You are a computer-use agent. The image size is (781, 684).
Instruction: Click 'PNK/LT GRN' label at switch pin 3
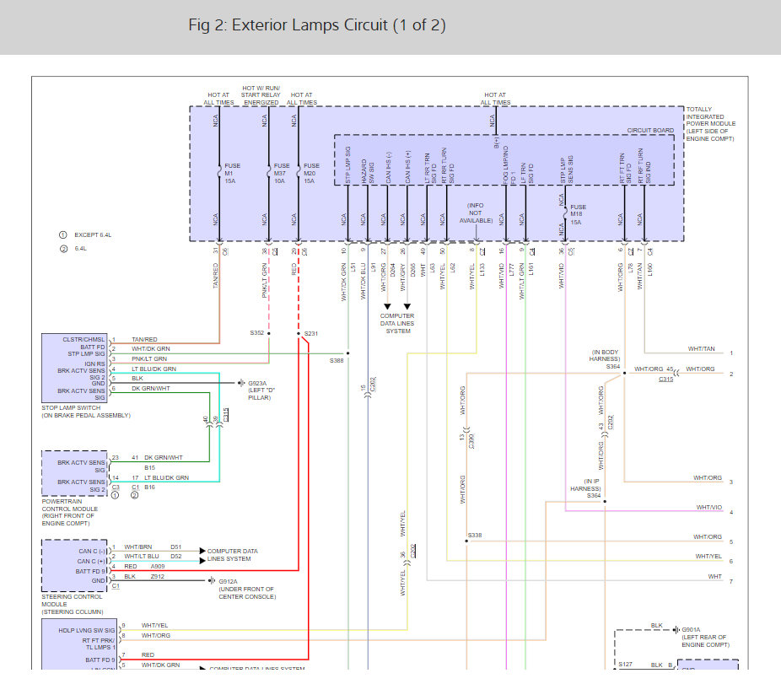[149, 358]
